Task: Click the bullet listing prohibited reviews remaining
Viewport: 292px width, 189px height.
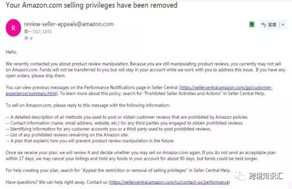Action: click(x=67, y=135)
